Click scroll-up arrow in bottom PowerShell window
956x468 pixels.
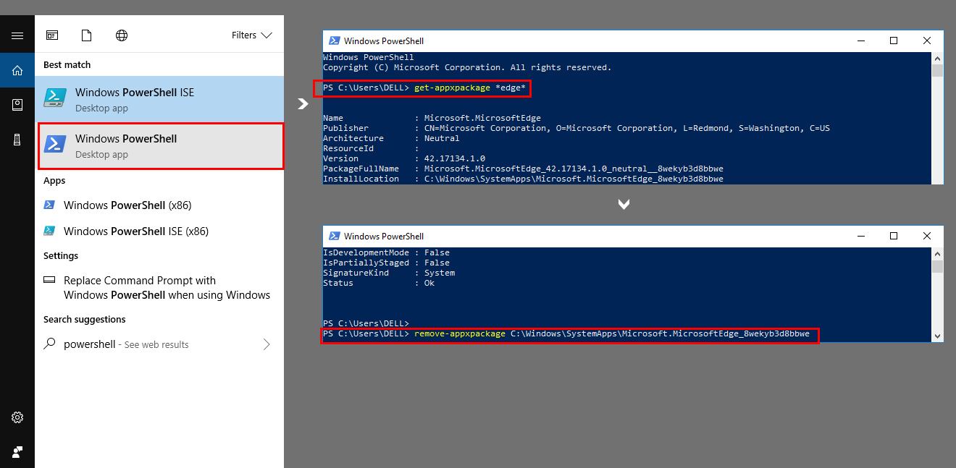click(937, 253)
